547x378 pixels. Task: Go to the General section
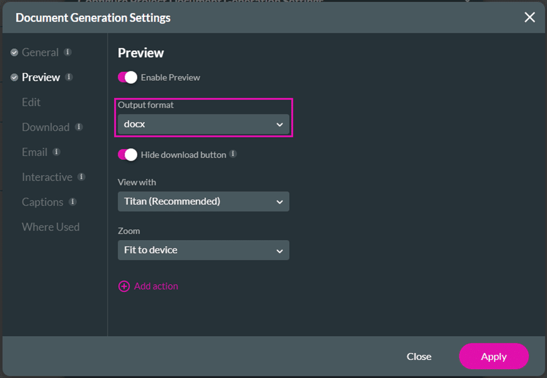40,52
